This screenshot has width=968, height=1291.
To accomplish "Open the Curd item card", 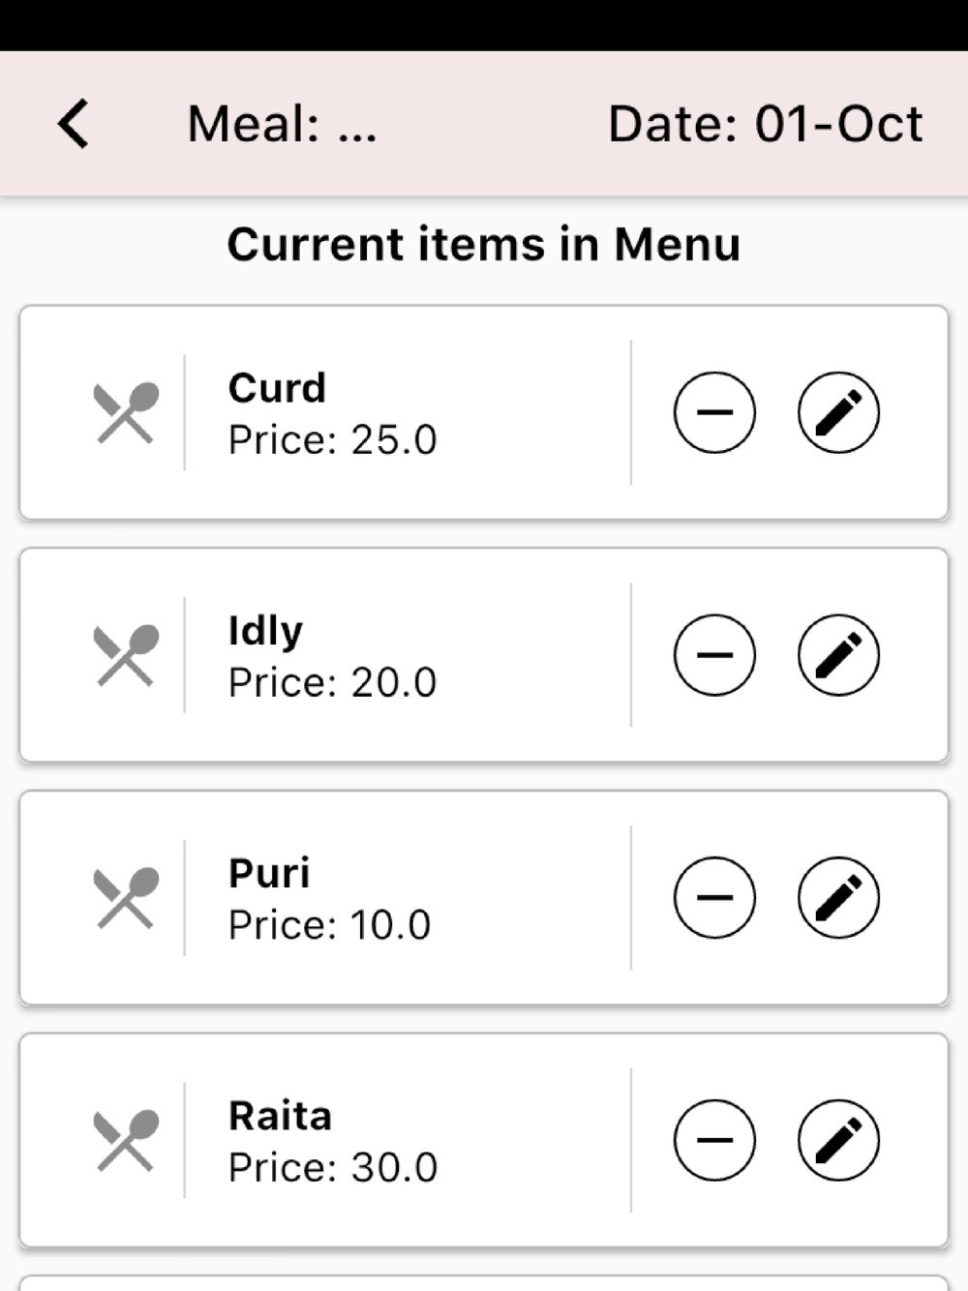I will pyautogui.click(x=484, y=413).
